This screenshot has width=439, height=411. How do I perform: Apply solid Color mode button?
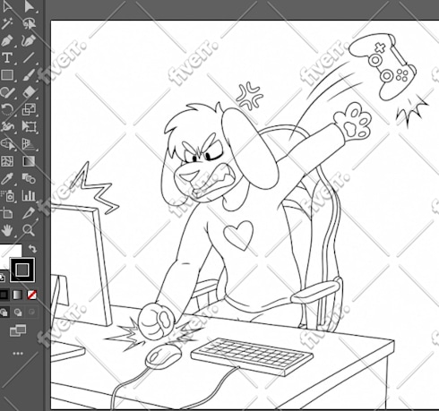4,295
